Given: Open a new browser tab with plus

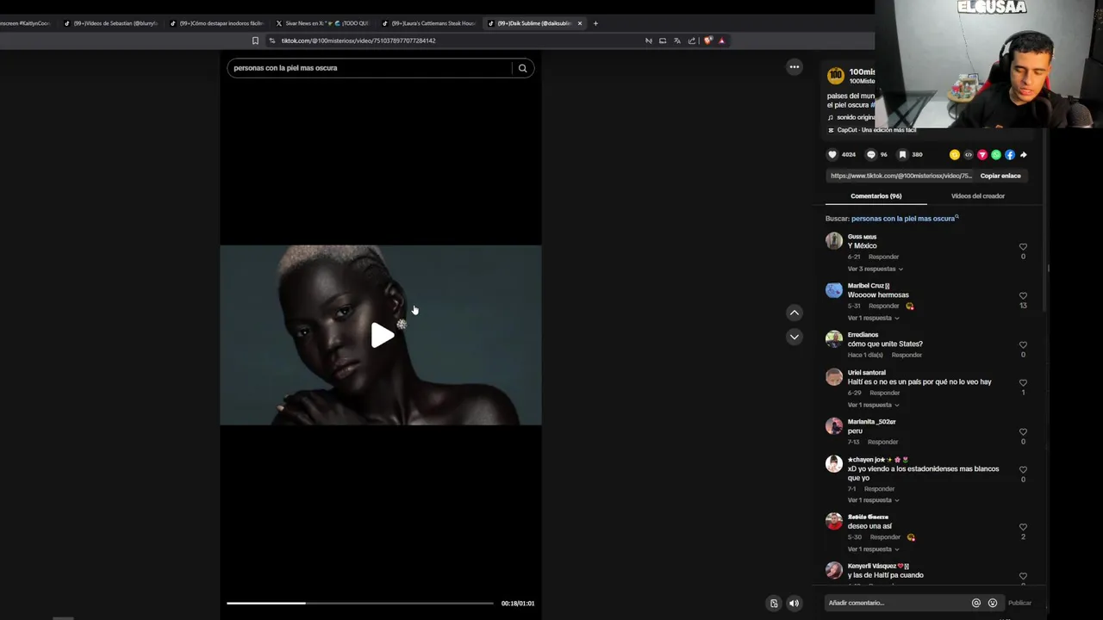Looking at the screenshot, I should (595, 23).
